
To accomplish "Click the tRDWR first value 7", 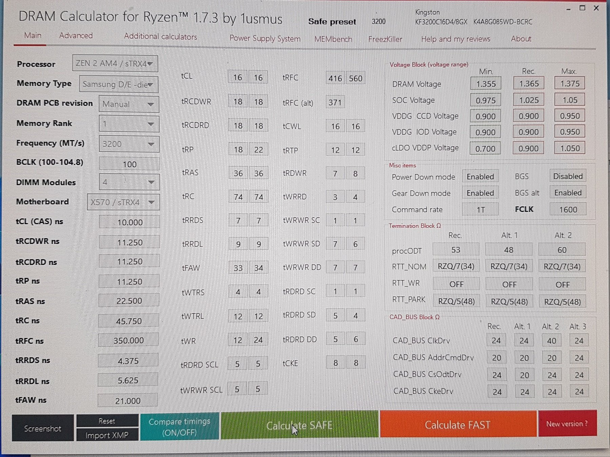I will [335, 174].
